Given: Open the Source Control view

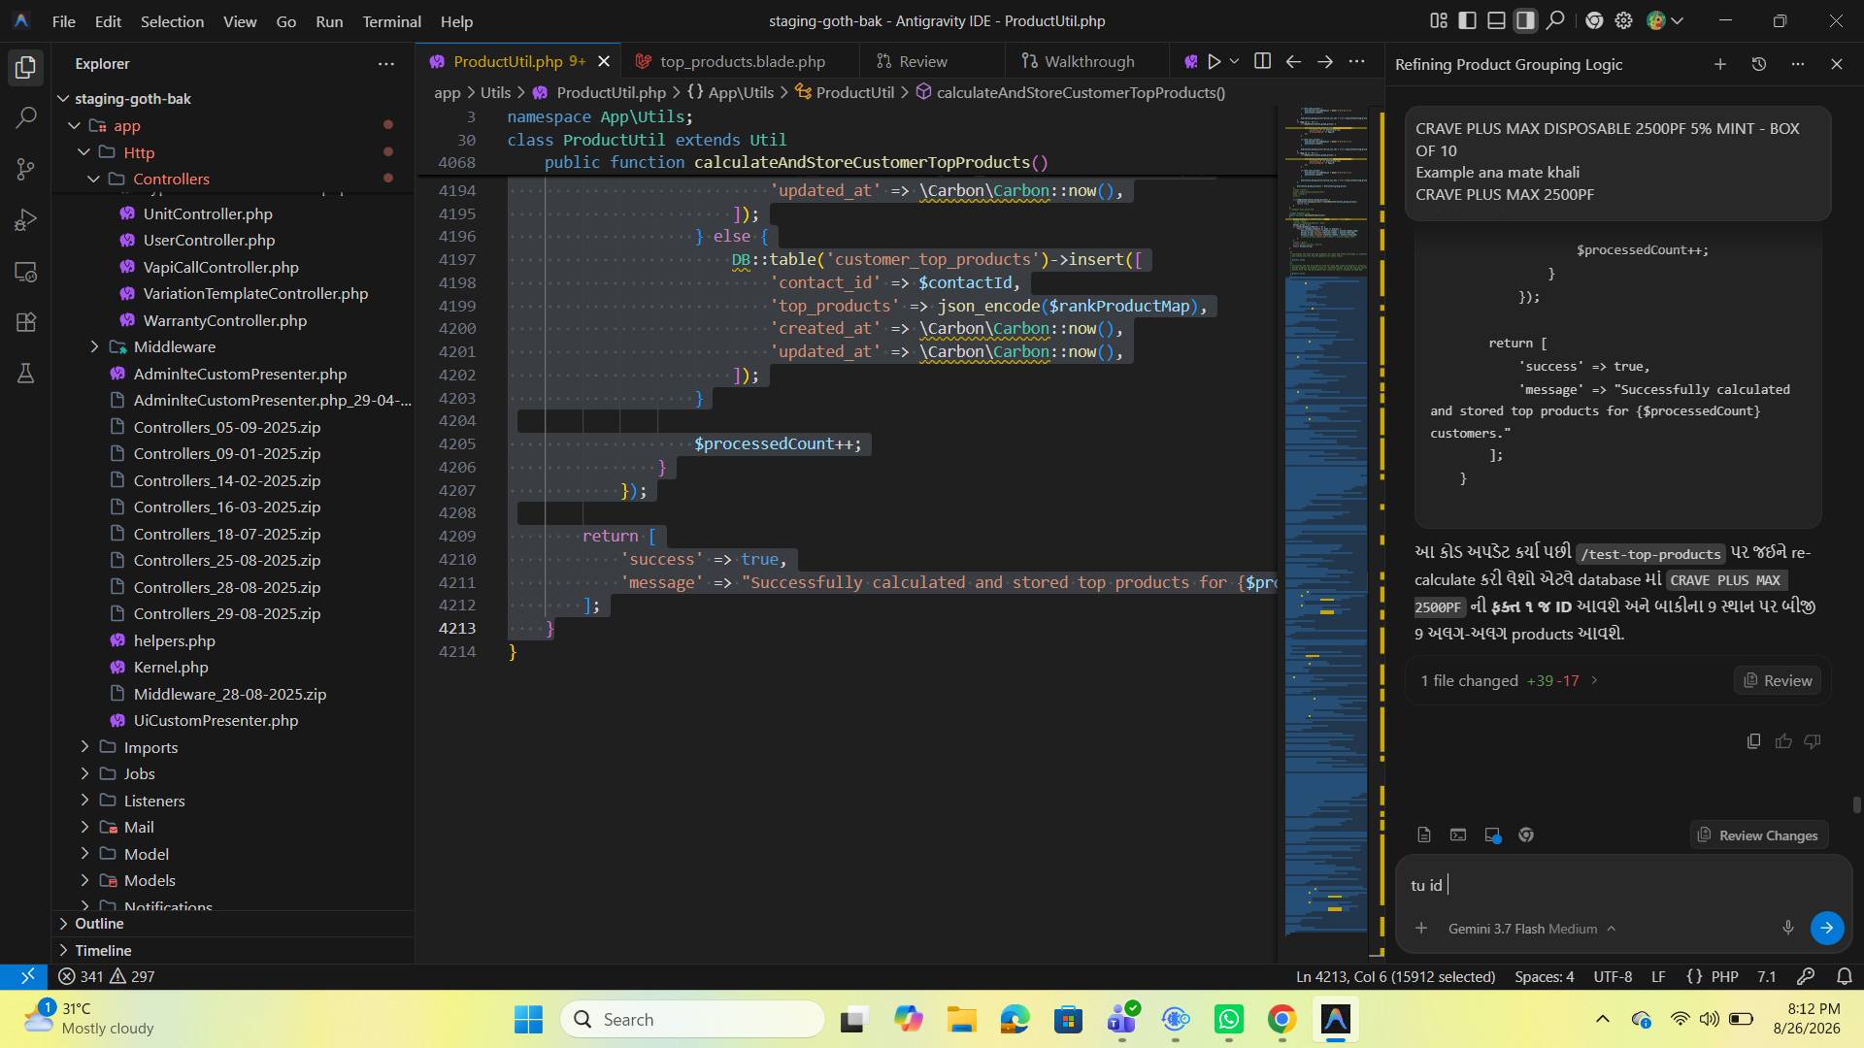Looking at the screenshot, I should pyautogui.click(x=26, y=169).
